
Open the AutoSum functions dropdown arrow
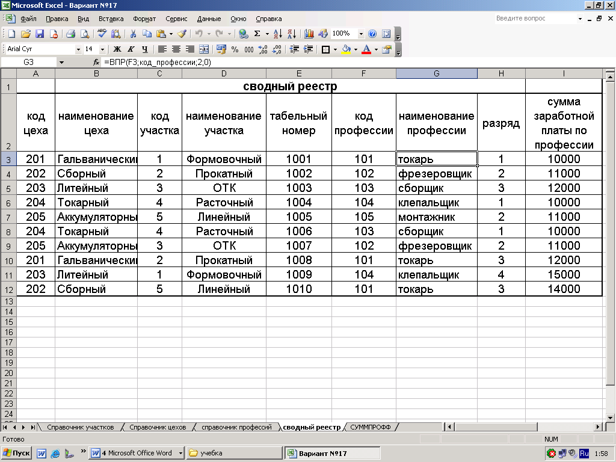coord(267,34)
